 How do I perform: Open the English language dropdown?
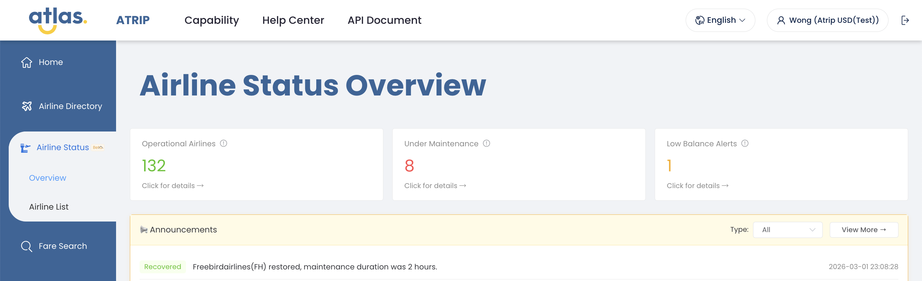[x=720, y=20]
